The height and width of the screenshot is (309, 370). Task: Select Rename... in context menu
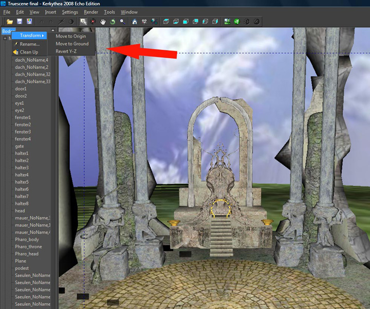29,44
